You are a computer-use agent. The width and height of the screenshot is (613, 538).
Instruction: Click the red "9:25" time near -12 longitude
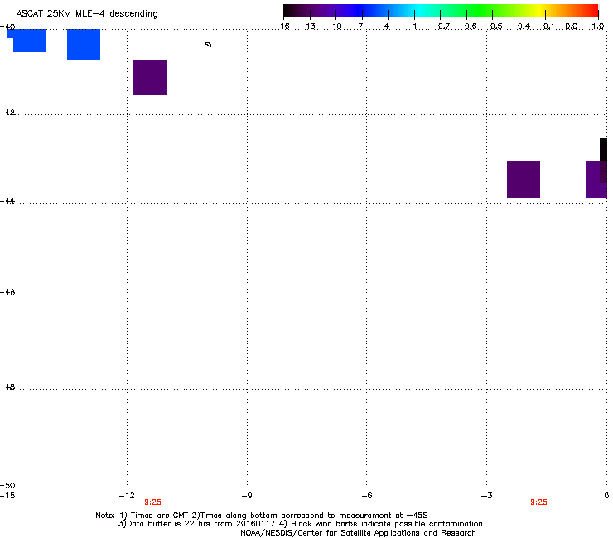coord(153,502)
